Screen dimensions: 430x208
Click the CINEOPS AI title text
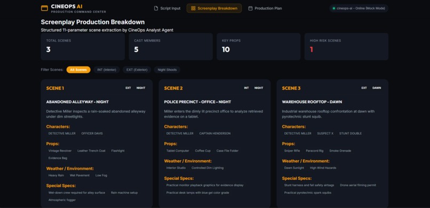click(67, 6)
